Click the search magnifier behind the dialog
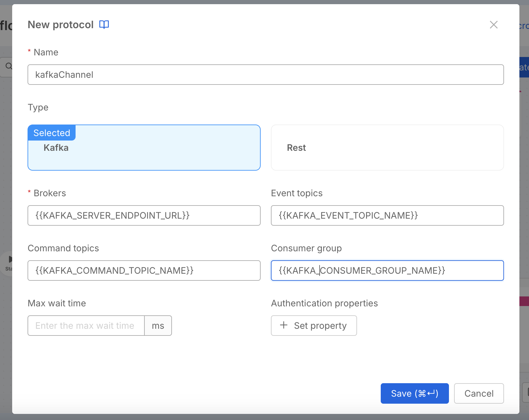Screen dimensions: 529x420 9,67
